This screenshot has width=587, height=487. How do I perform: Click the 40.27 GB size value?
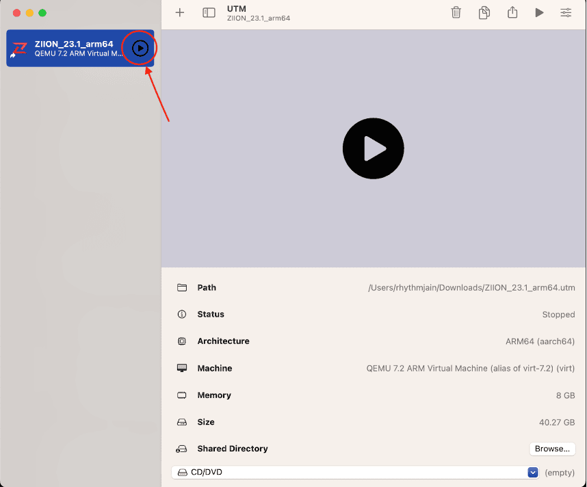(x=557, y=422)
